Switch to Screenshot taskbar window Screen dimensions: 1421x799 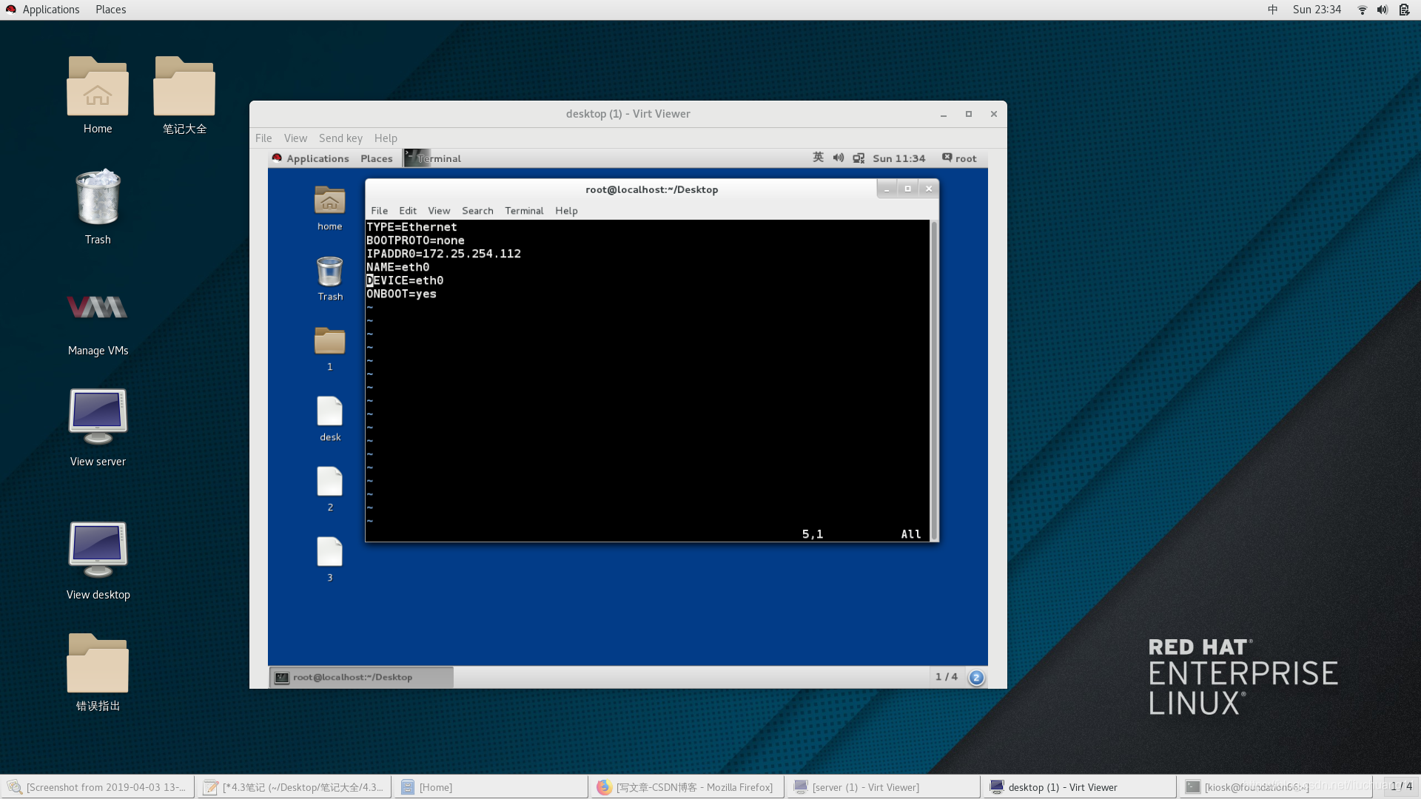coord(98,787)
